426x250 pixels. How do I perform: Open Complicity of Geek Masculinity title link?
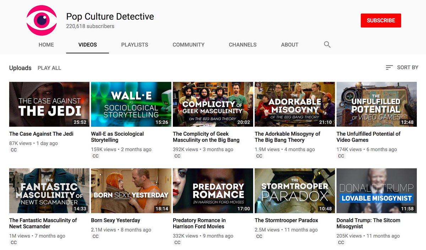pyautogui.click(x=206, y=137)
